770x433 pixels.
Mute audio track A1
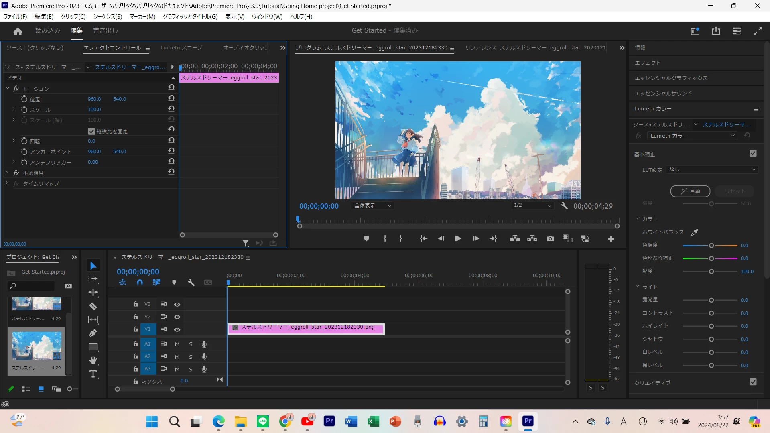coord(177,344)
